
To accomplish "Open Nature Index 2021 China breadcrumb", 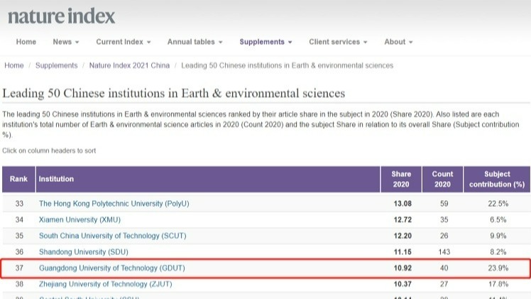I will click(x=129, y=65).
